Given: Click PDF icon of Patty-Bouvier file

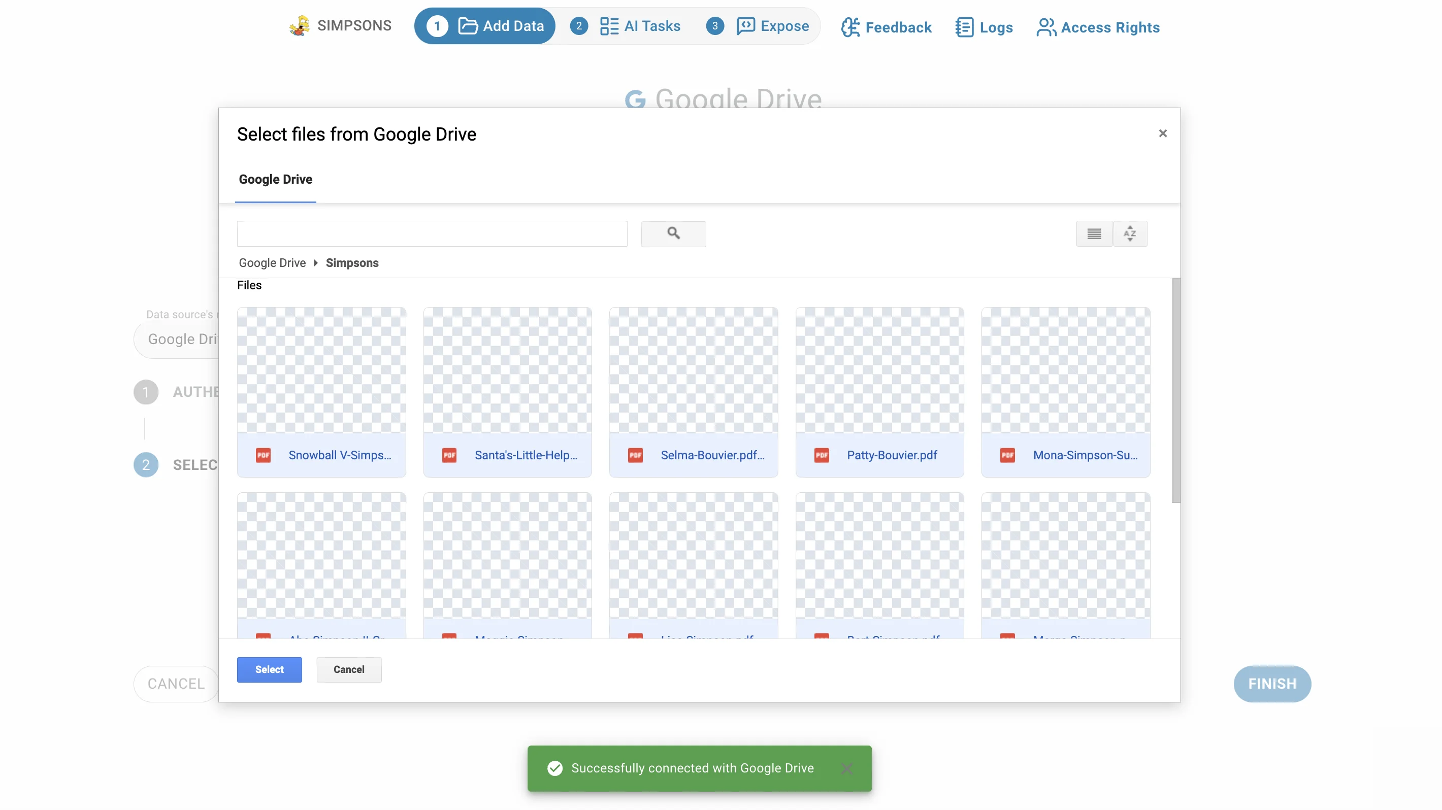Looking at the screenshot, I should (821, 455).
